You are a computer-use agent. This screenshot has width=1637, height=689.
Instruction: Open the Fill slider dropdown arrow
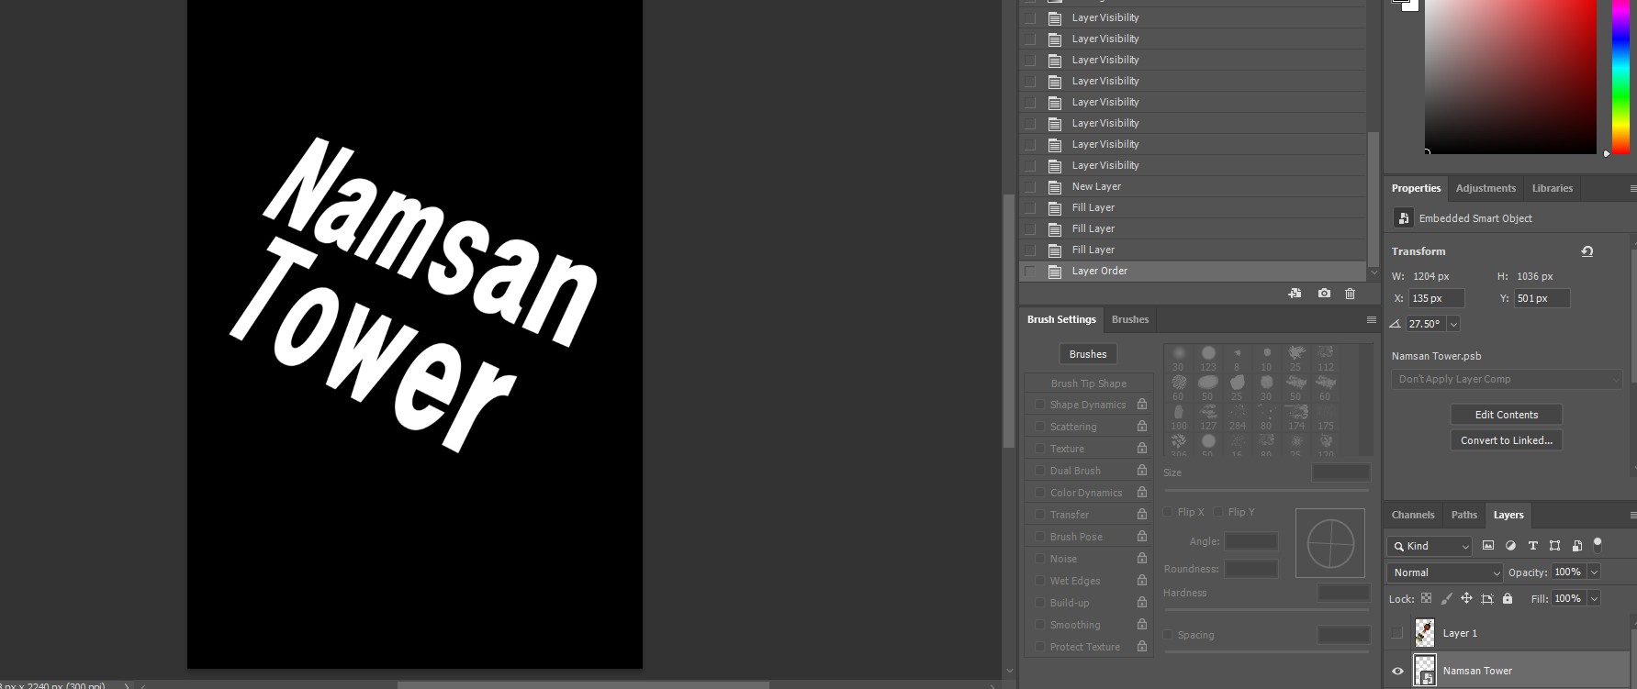(1594, 598)
